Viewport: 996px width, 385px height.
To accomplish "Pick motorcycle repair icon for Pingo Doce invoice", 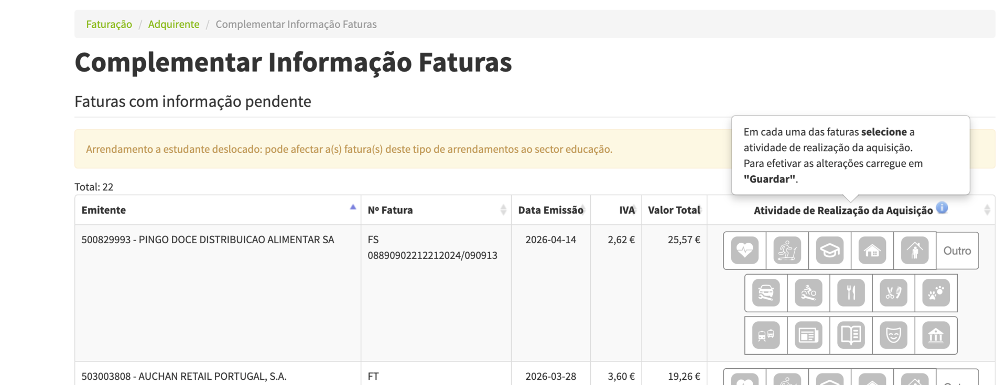I will click(x=808, y=293).
